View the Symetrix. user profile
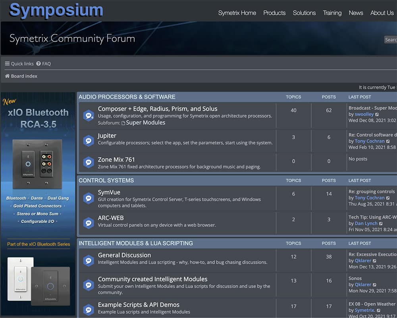This screenshot has height=318, width=397. coord(365,310)
